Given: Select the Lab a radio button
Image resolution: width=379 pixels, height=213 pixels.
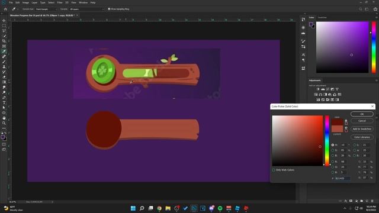Looking at the screenshot, I should point(355,150).
